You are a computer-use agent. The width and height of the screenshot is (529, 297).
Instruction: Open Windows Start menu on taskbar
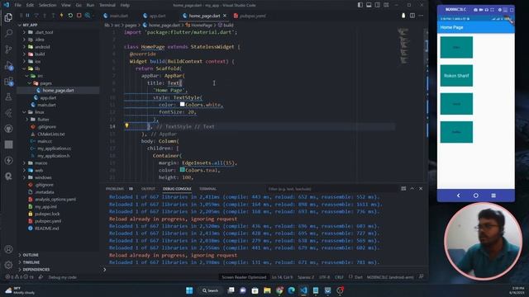click(189, 290)
